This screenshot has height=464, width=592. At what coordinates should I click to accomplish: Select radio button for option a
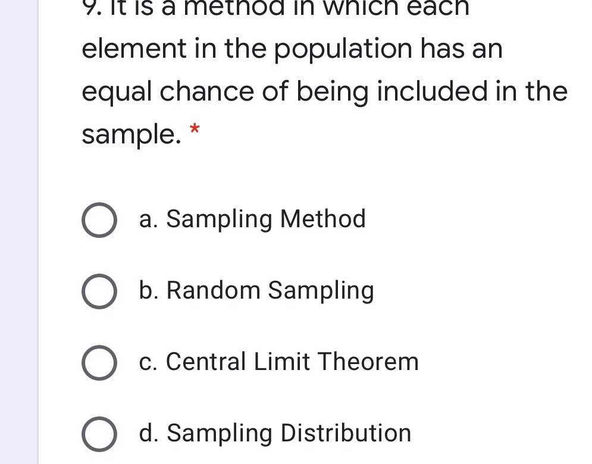[99, 220]
